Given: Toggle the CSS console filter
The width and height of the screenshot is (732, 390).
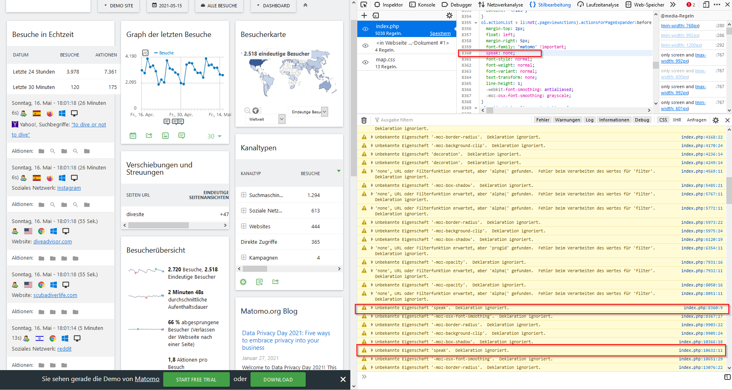Looking at the screenshot, I should 663,120.
